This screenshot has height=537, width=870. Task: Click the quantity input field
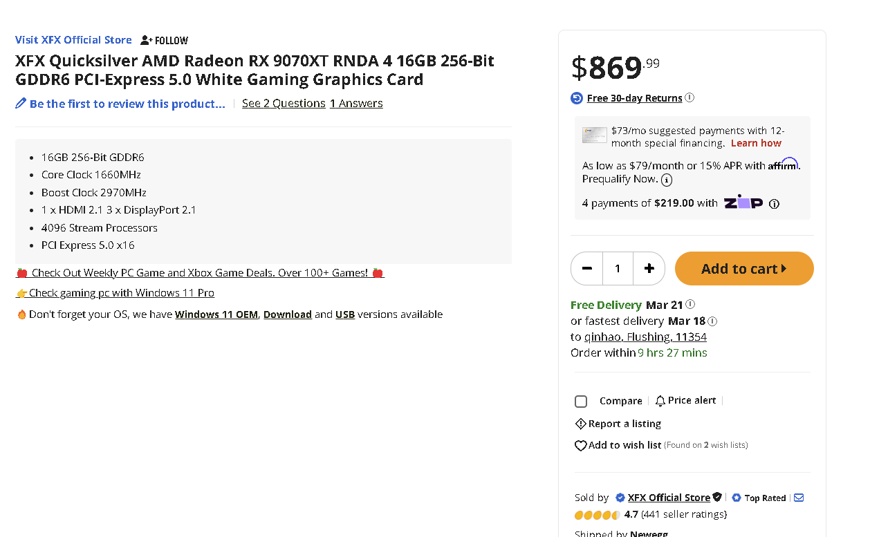tap(618, 269)
